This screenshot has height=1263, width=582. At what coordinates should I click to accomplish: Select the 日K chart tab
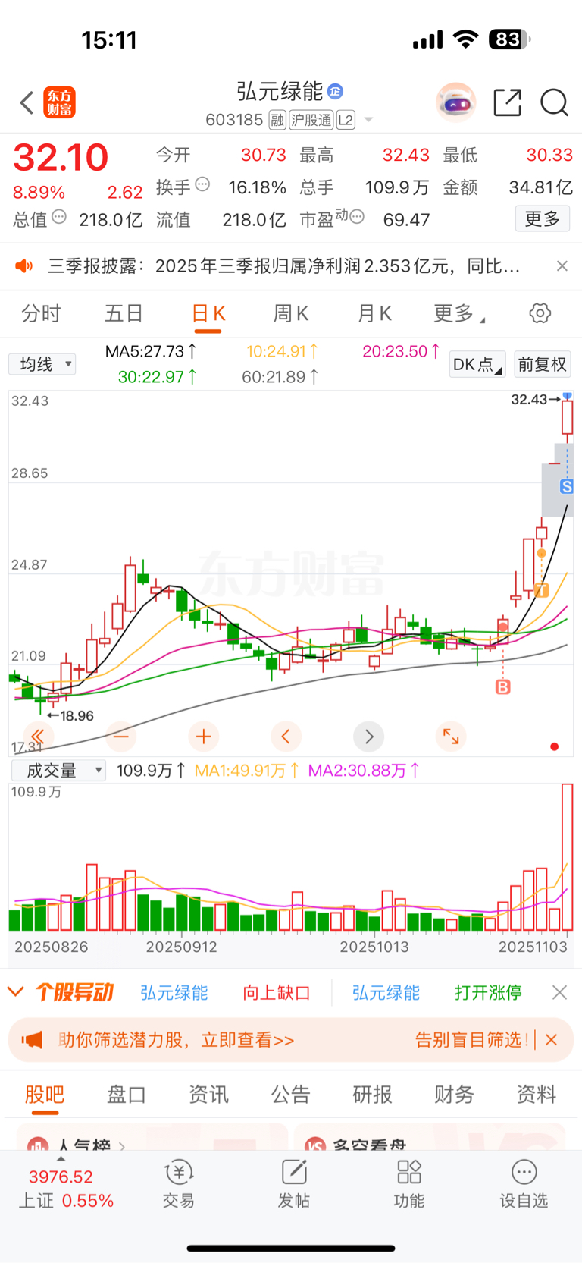[208, 314]
